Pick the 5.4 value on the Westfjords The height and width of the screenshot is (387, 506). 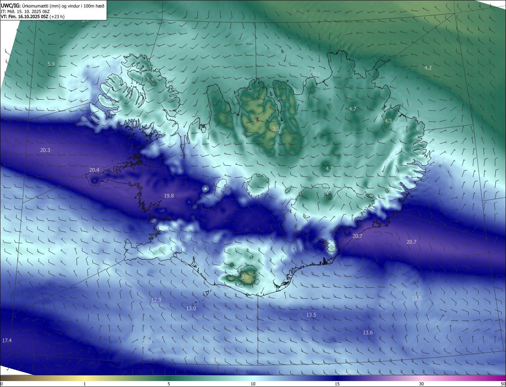[150, 80]
